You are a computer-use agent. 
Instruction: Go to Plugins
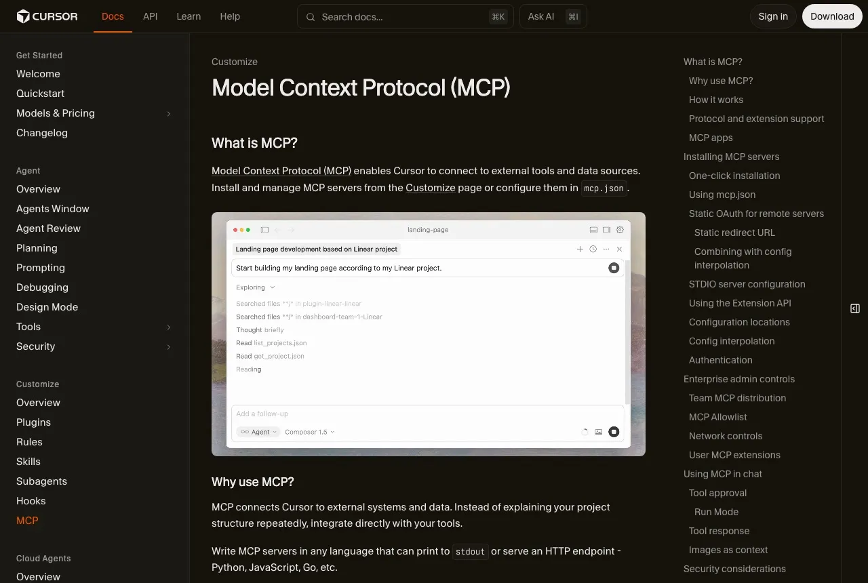[x=33, y=422]
